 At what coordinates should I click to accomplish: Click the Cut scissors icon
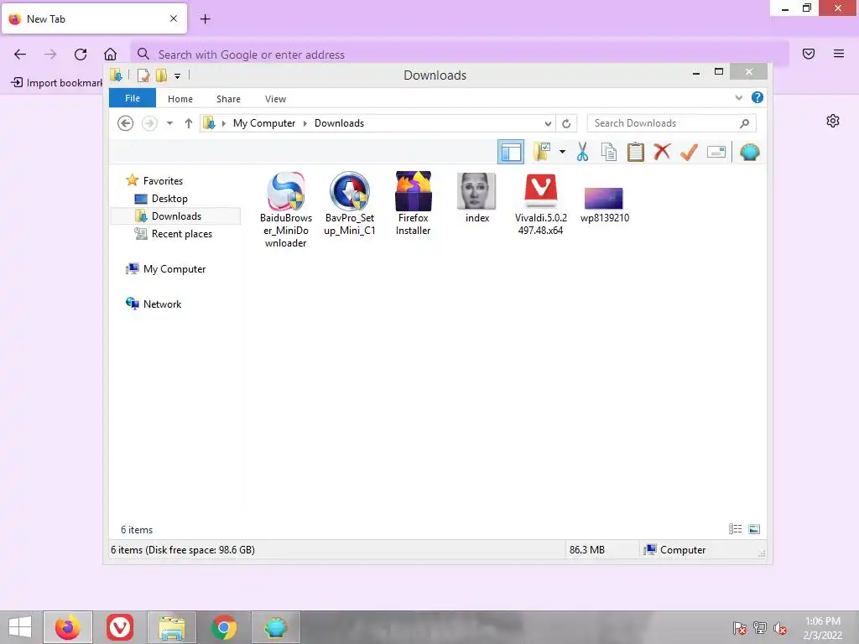582,152
